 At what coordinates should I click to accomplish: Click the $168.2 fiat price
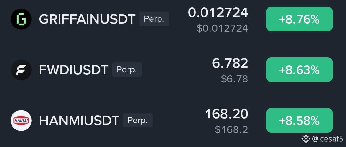[232, 129]
